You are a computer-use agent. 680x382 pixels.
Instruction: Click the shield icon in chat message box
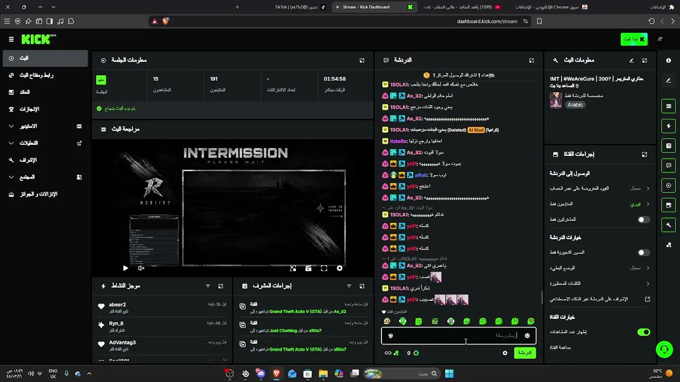pyautogui.click(x=391, y=335)
